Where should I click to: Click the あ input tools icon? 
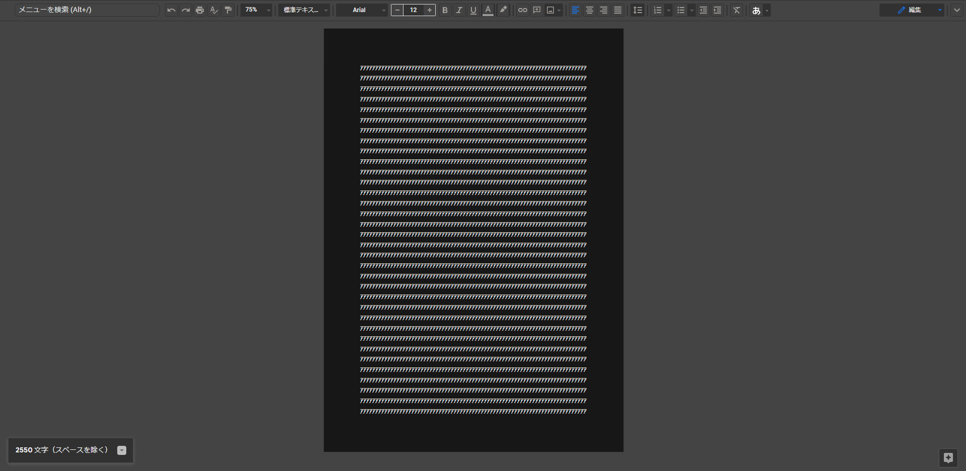(x=756, y=10)
